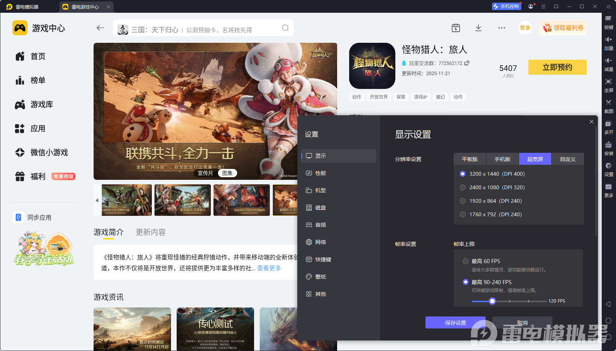Click the settings dialog scrollbar
The height and width of the screenshot is (351, 616).
(x=596, y=181)
